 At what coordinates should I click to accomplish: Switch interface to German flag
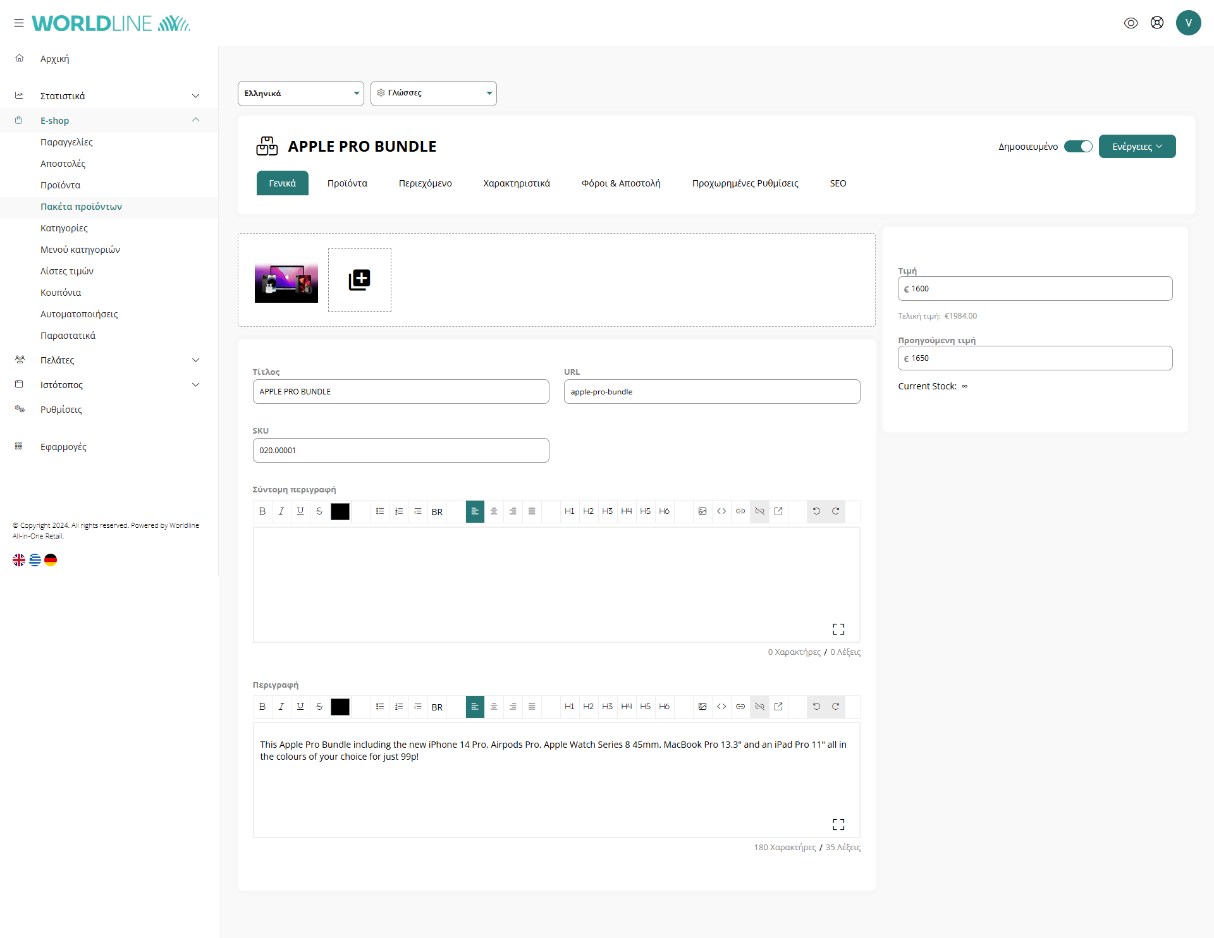51,560
